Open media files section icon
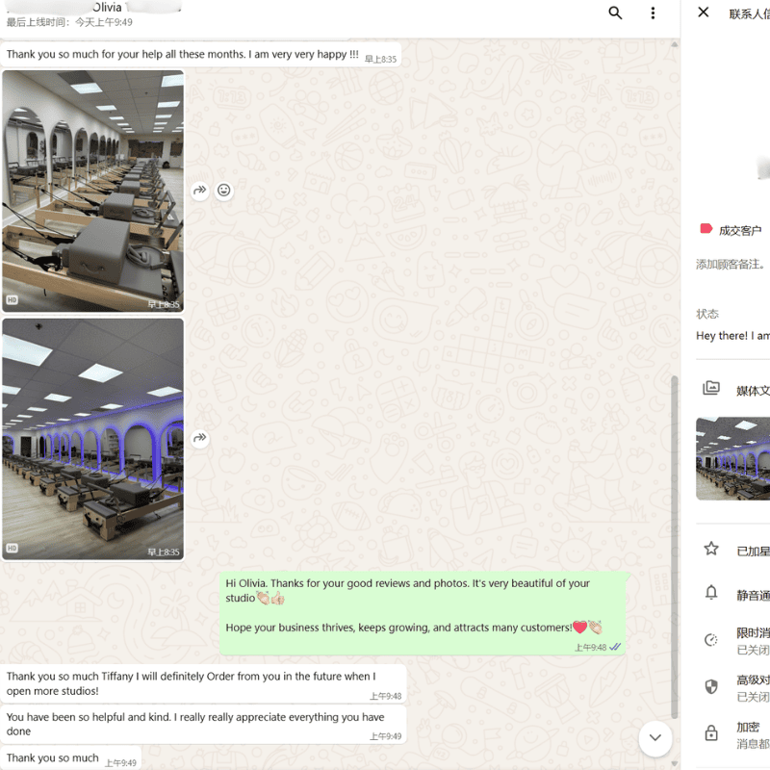 711,388
